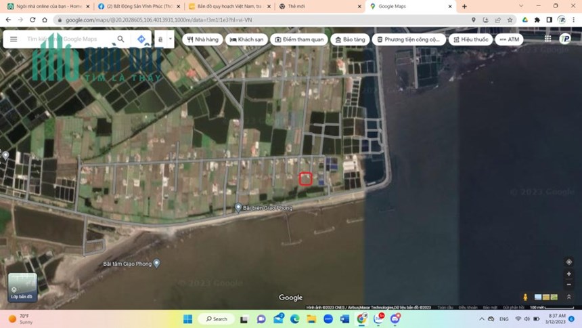Zoom out with the minus button
This screenshot has width=582, height=328.
(x=568, y=285)
